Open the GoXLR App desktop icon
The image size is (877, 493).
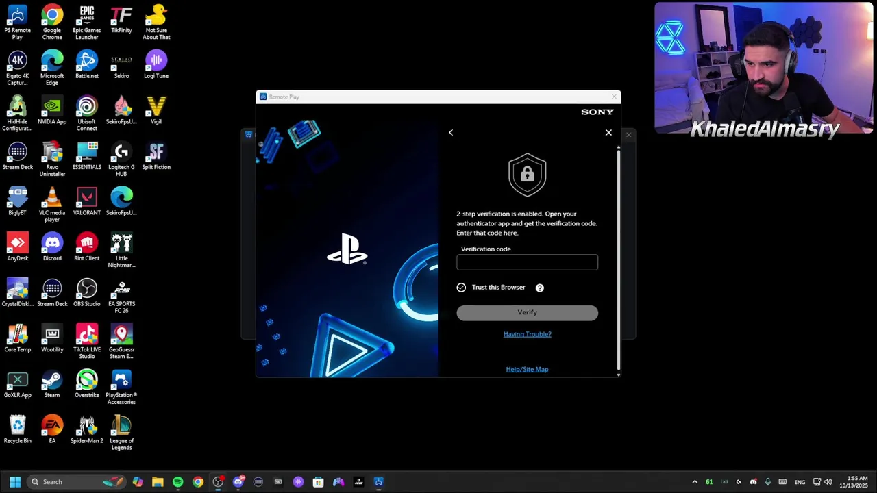[x=17, y=383]
